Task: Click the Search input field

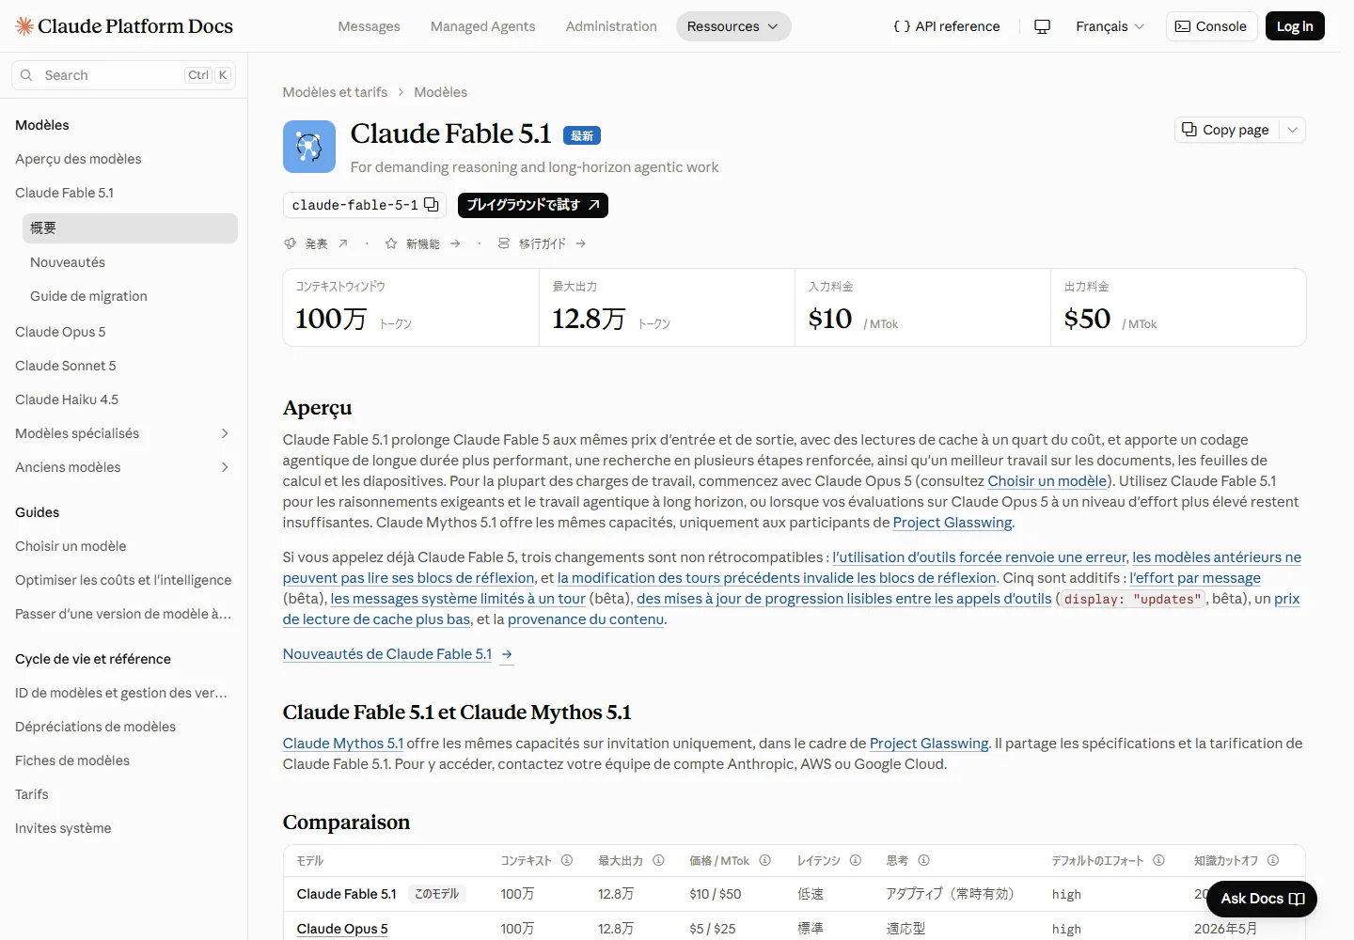Action: coord(123,75)
